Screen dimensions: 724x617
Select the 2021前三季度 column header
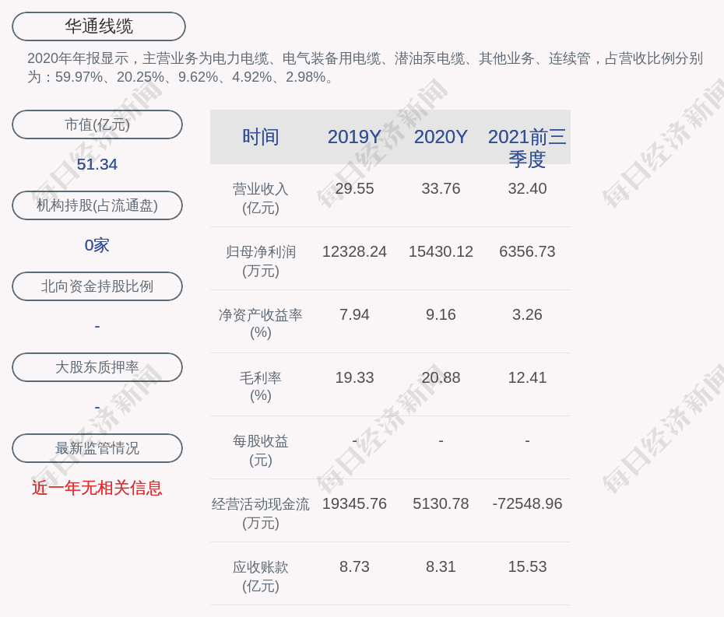pos(527,147)
